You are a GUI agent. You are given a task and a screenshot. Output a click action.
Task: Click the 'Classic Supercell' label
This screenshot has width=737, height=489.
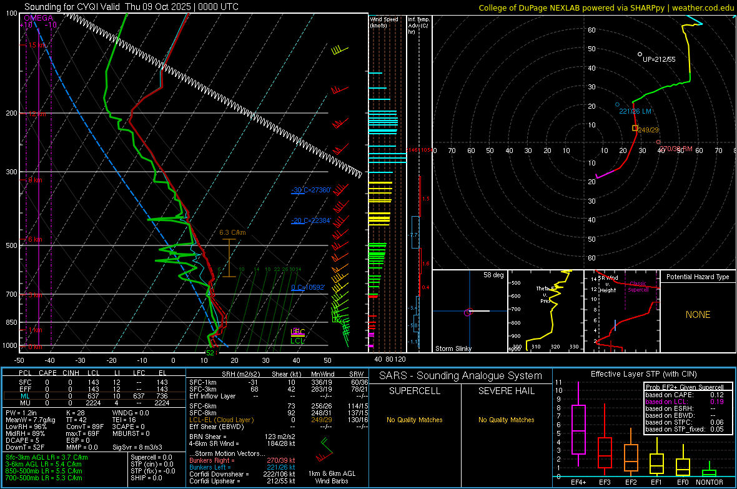click(x=638, y=287)
